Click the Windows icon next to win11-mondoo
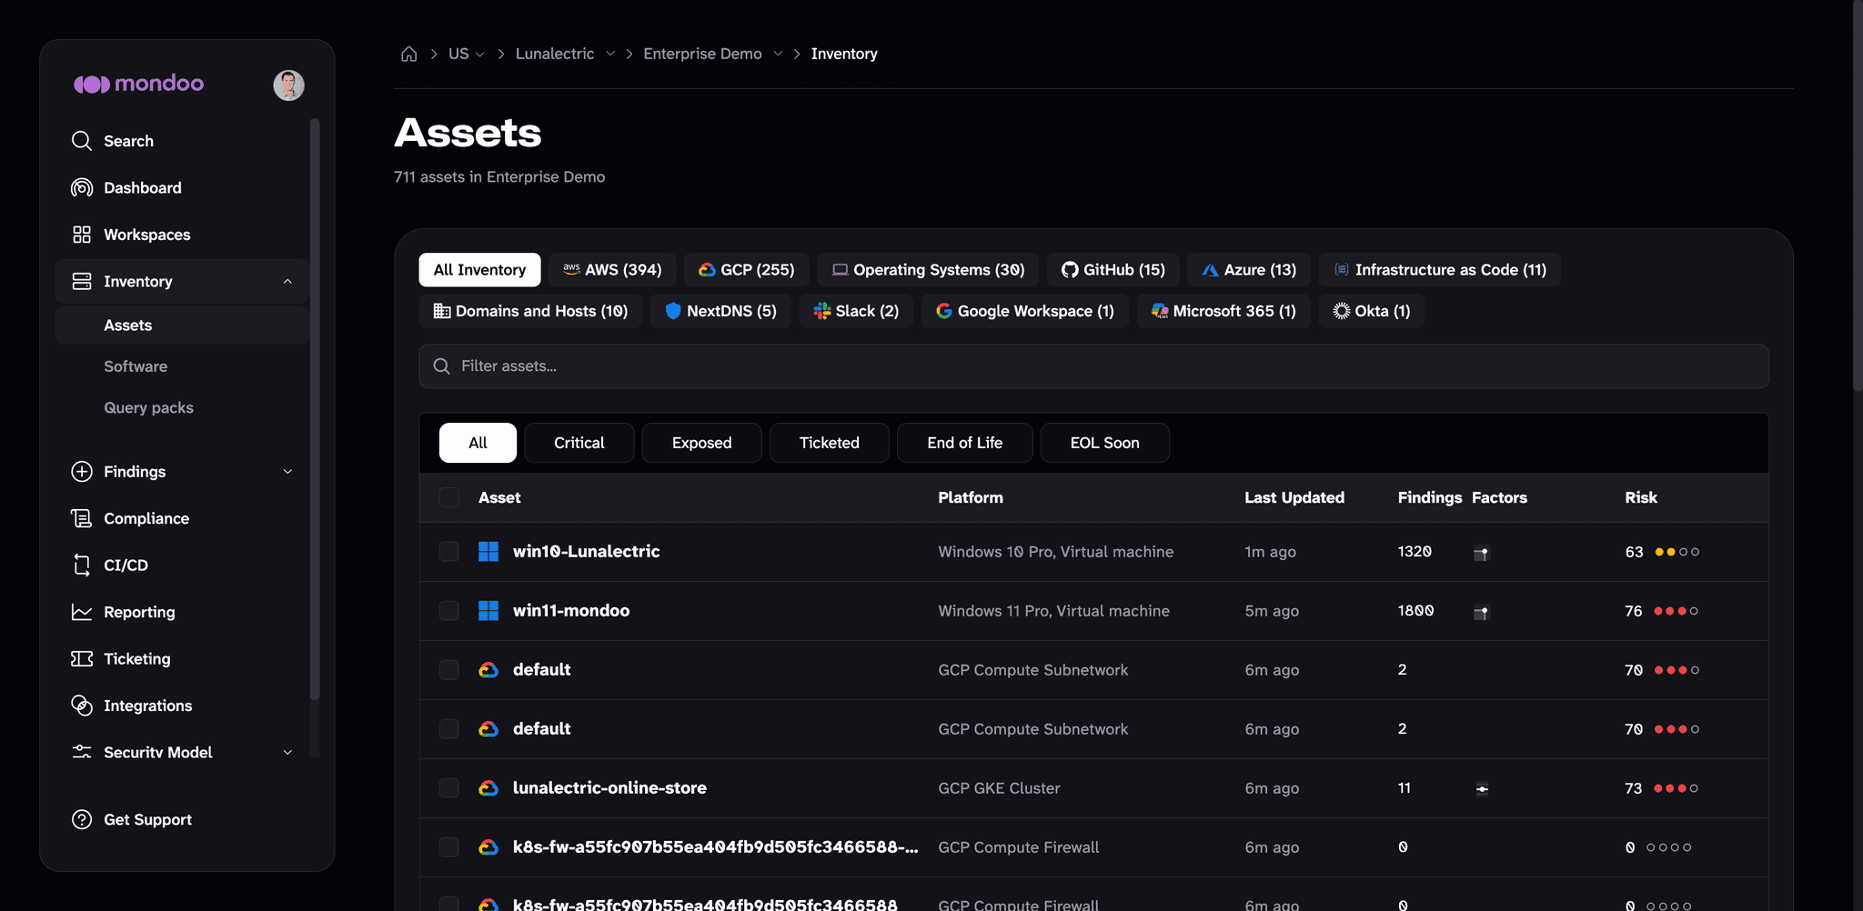 488,610
